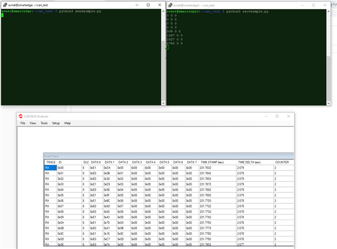Click the ID column header

point(61,162)
